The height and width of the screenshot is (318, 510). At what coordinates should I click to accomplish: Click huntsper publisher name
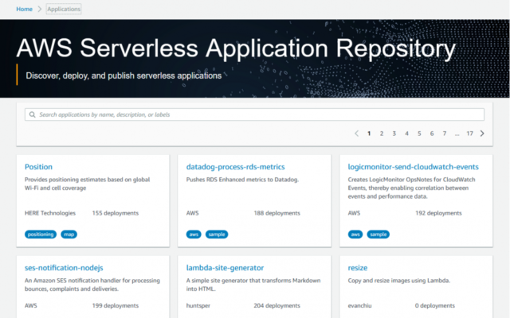[198, 305]
